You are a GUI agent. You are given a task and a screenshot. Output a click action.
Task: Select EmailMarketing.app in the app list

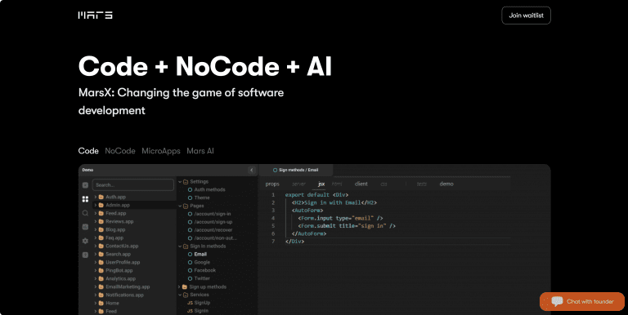pos(128,286)
